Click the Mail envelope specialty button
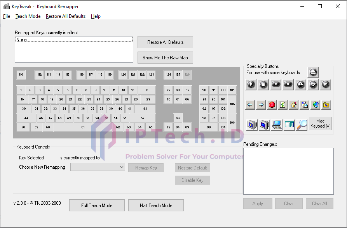347x228 pixels. pos(305,105)
